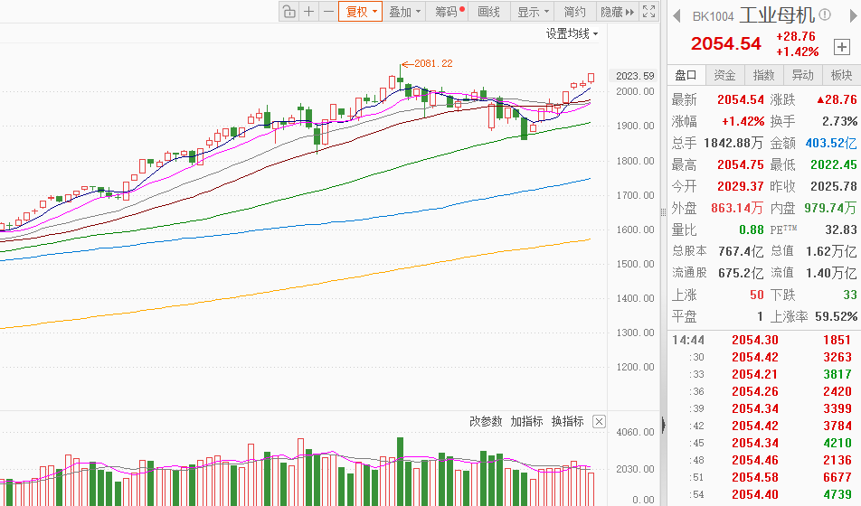861x506 pixels.
Task: Close the volume indicator panel
Action: (599, 422)
